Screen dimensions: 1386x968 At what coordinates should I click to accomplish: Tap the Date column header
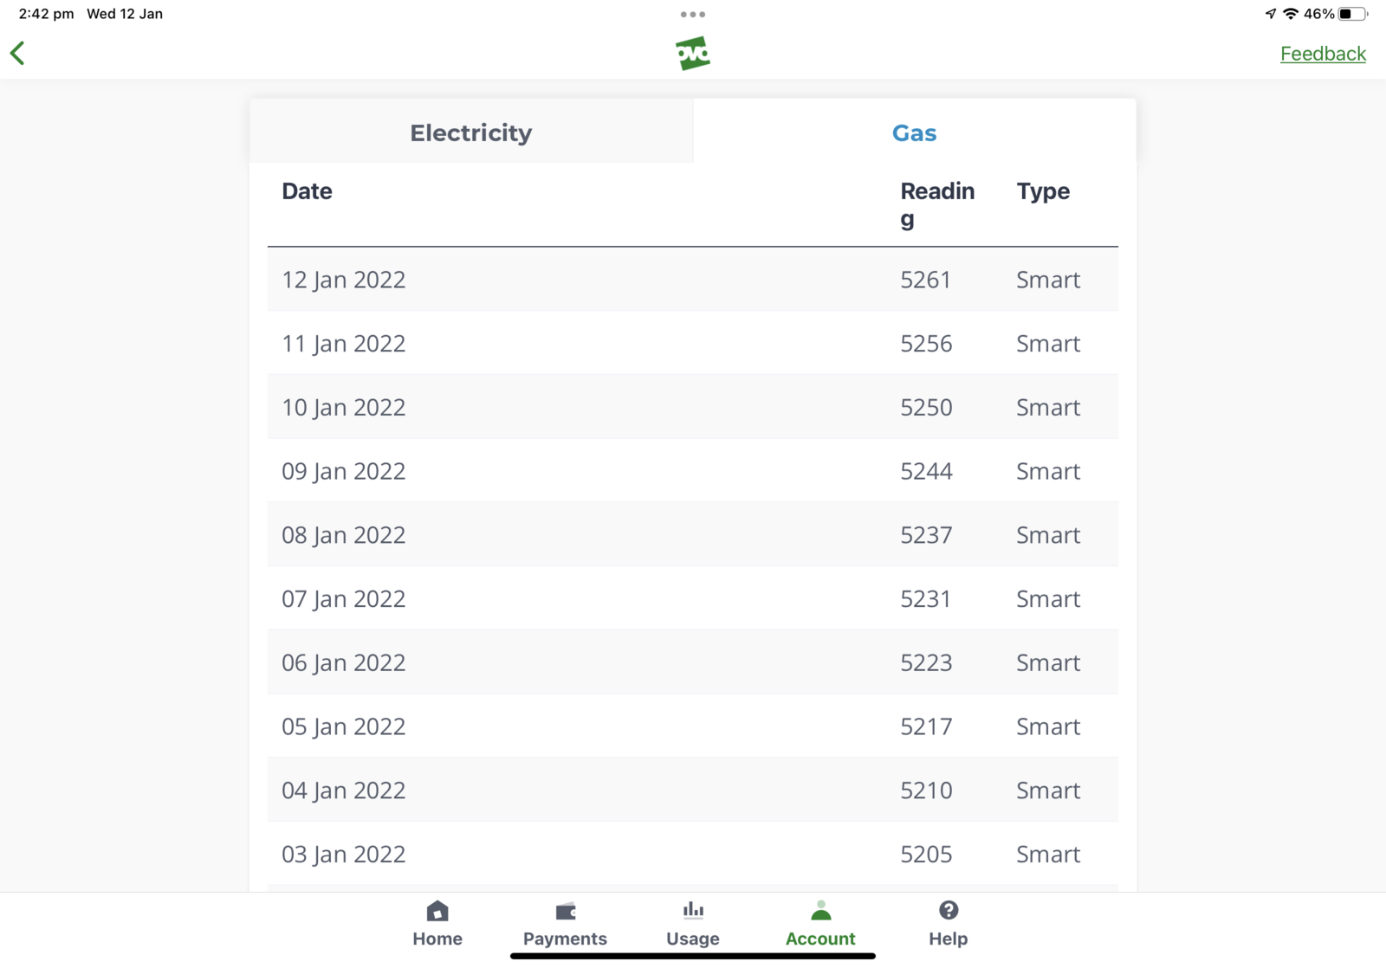[x=307, y=191]
